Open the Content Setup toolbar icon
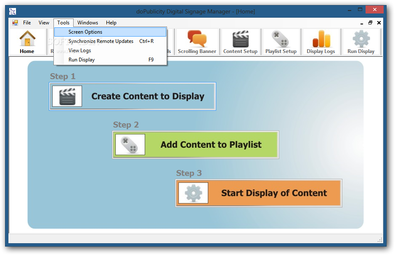Image resolution: width=395 pixels, height=255 pixels. [240, 42]
